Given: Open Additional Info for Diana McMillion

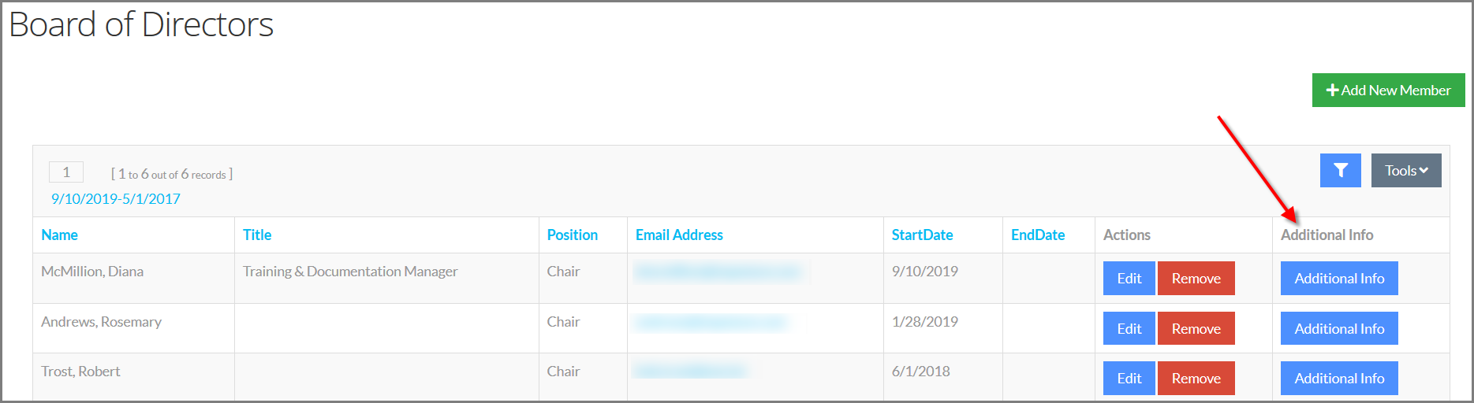Looking at the screenshot, I should coord(1339,278).
